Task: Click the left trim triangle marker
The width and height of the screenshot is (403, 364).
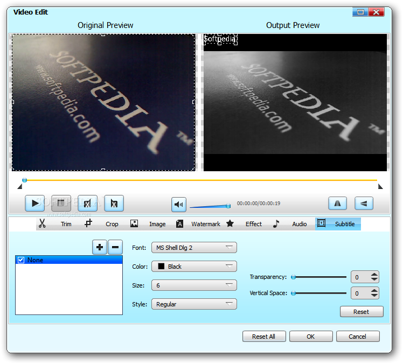Action: [x=20, y=187]
